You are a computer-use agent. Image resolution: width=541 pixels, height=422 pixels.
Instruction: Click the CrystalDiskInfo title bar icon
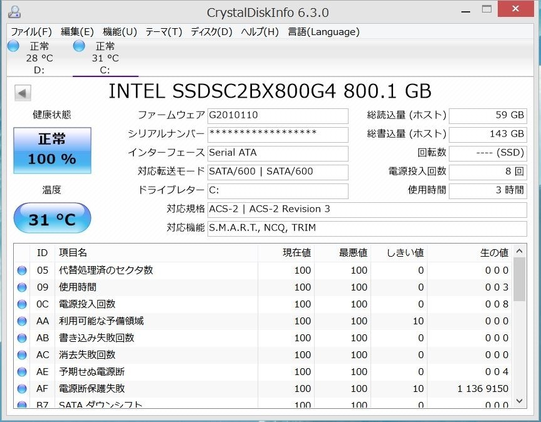[14, 11]
